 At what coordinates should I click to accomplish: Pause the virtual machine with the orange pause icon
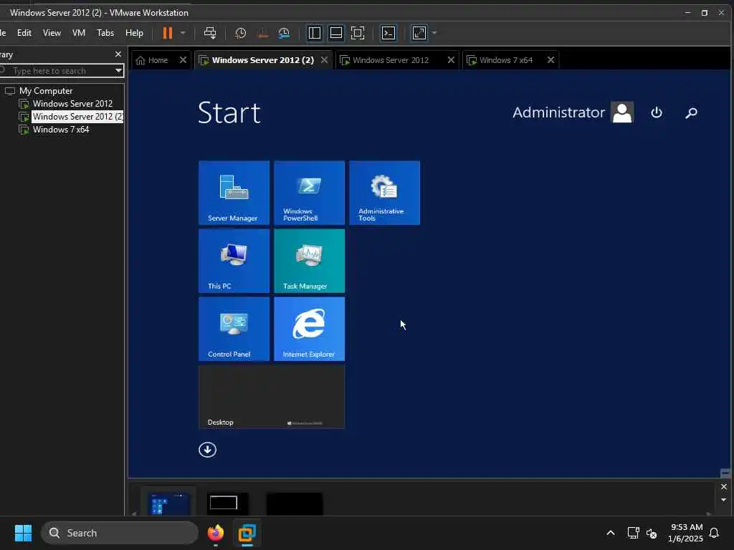click(167, 33)
